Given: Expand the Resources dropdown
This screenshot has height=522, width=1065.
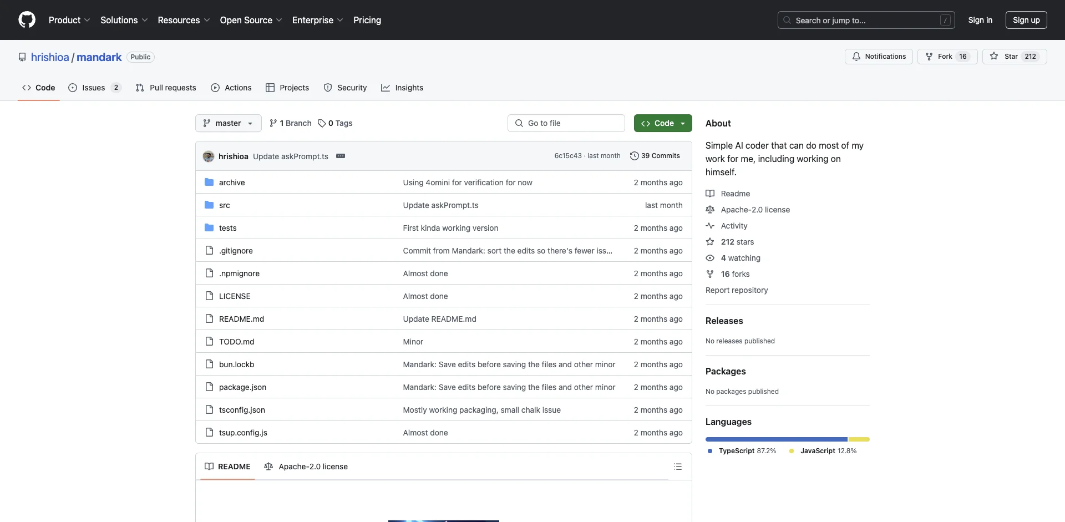Looking at the screenshot, I should [x=184, y=20].
